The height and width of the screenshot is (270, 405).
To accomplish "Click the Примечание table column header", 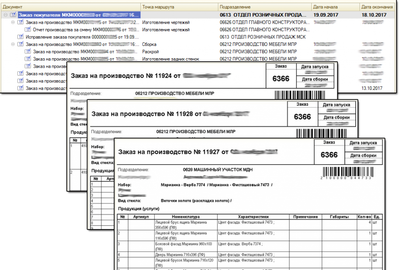I will pos(305,217).
